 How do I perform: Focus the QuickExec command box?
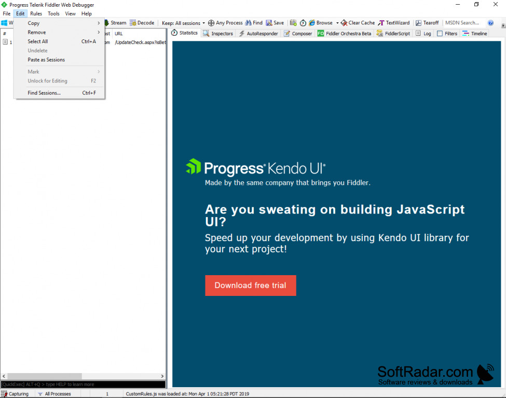pos(83,384)
